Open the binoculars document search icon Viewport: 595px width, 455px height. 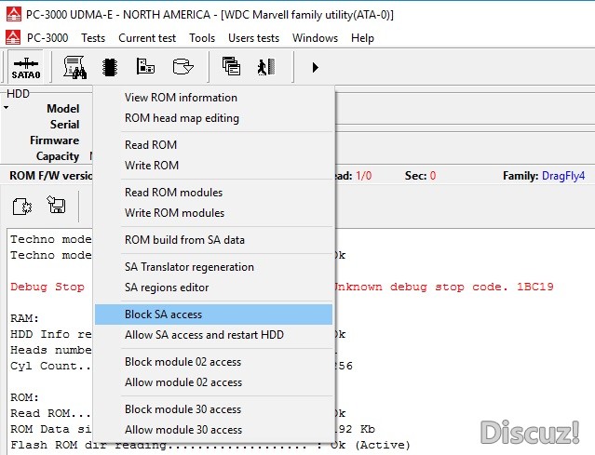pos(74,67)
